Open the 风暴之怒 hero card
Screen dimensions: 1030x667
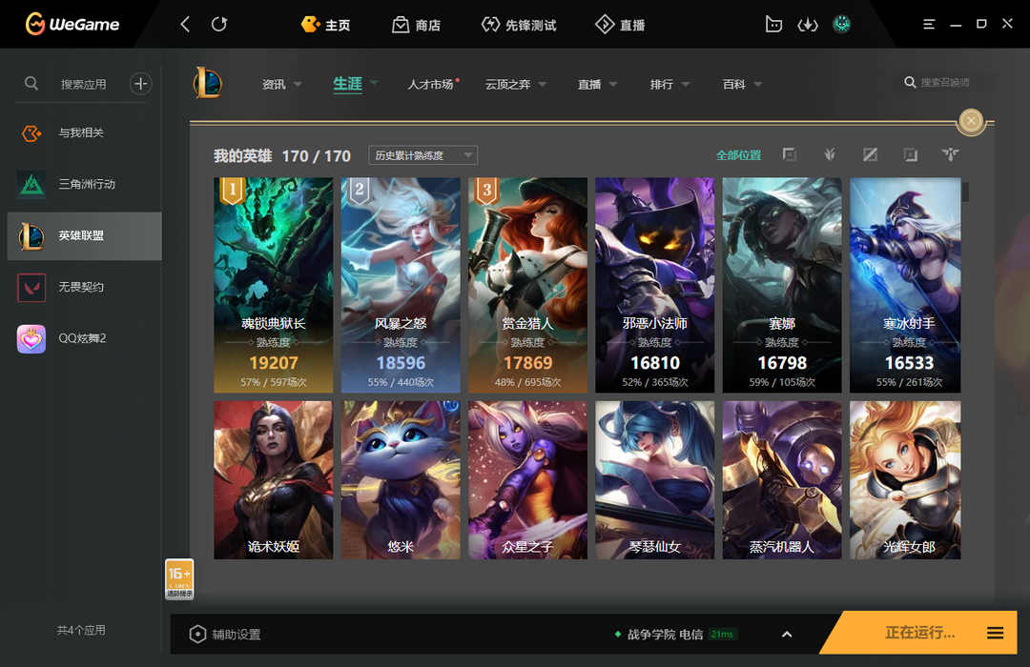click(401, 285)
